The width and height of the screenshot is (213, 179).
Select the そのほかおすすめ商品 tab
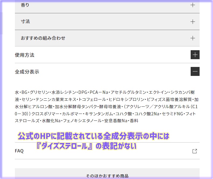tap(107, 176)
